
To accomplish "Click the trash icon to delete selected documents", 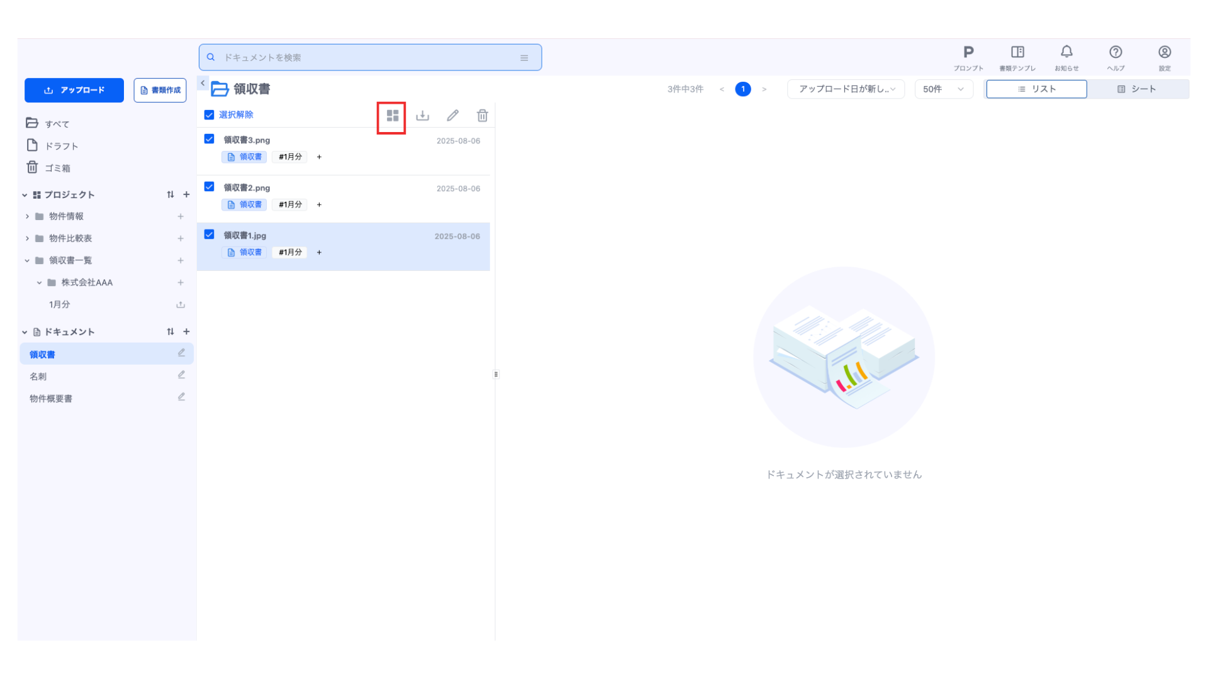I will click(482, 116).
